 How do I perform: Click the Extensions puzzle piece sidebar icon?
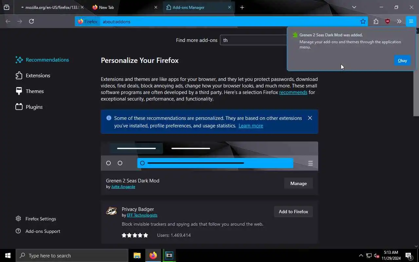19,75
